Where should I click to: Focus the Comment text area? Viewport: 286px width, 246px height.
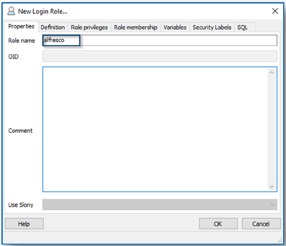pos(154,129)
